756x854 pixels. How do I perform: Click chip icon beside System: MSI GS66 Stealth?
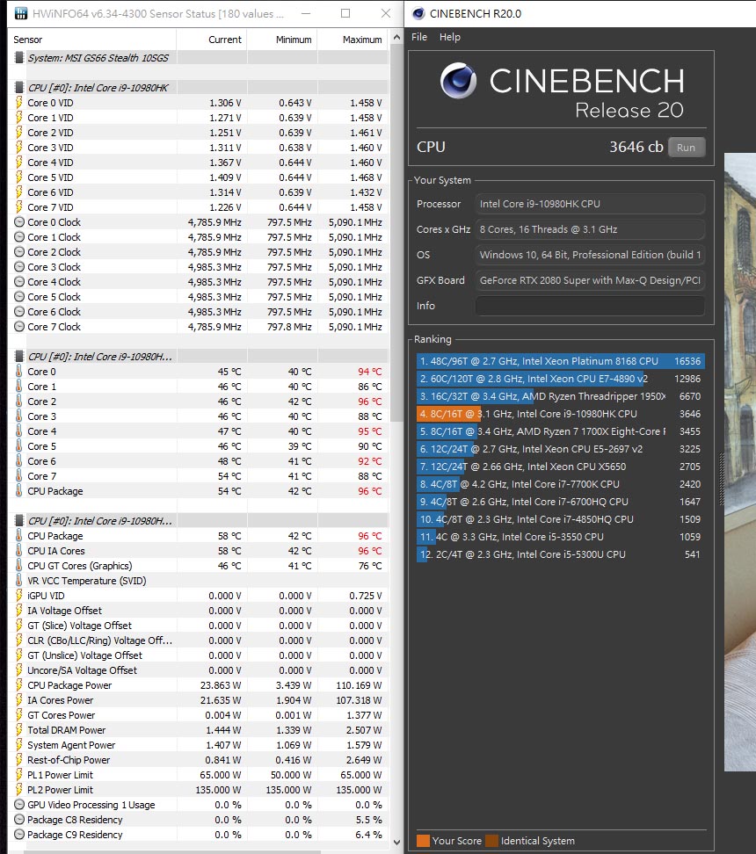19,58
